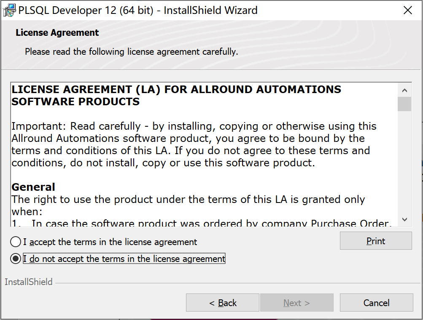
Task: Click the 'I accept the terms' label text
Action: point(110,242)
